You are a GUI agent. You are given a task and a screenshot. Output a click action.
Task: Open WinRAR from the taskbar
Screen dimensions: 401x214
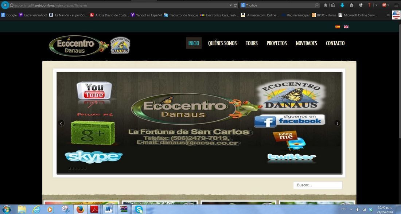pos(124,209)
